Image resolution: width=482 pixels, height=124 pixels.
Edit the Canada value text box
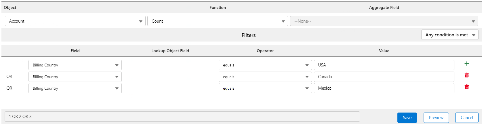384,77
